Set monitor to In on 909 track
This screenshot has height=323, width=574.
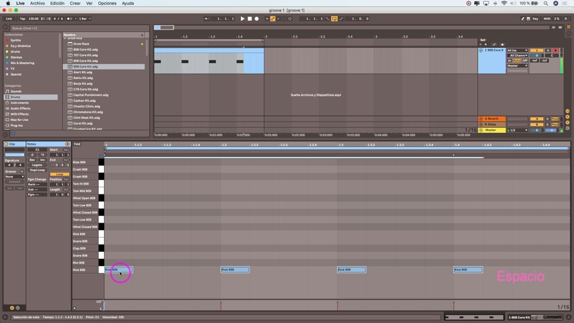(509, 61)
